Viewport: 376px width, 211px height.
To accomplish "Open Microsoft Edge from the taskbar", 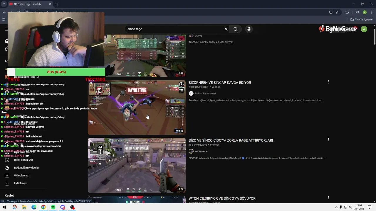I will point(34,207).
